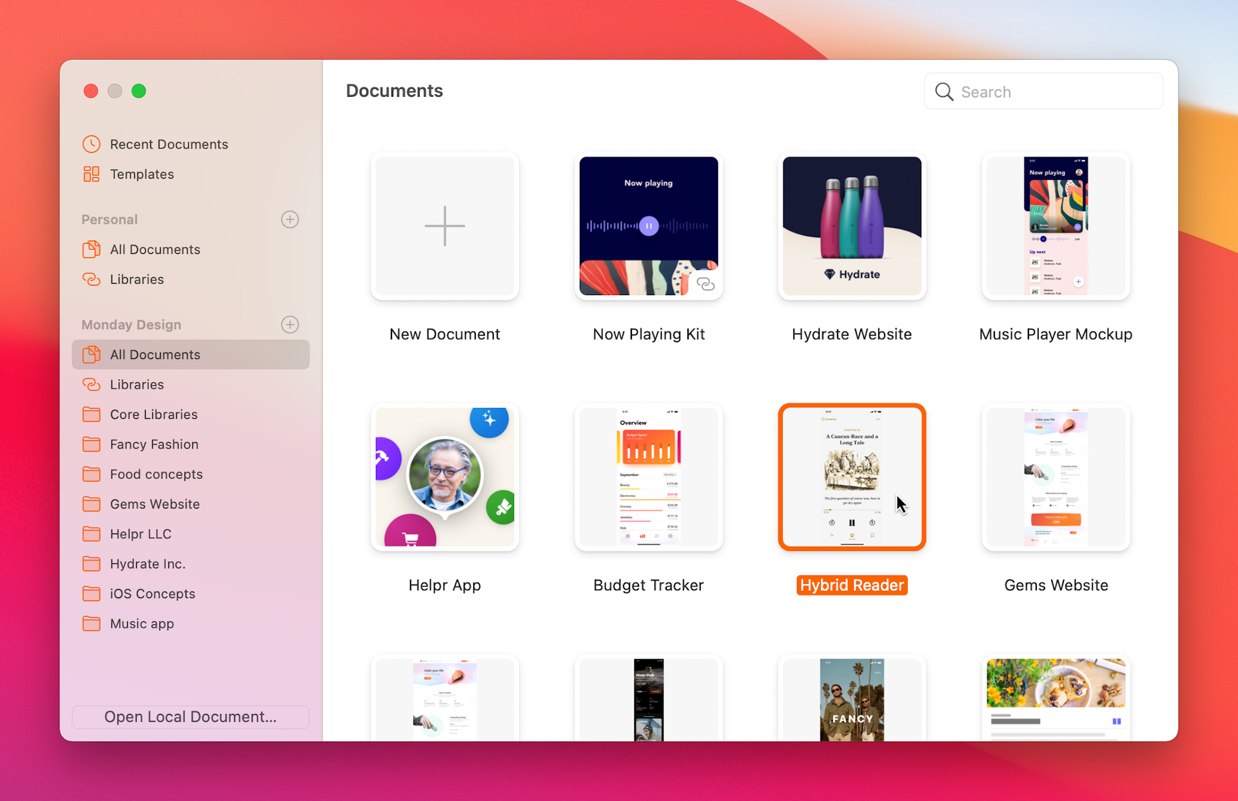
Task: Open All Documents under Monday Design
Action: click(155, 354)
